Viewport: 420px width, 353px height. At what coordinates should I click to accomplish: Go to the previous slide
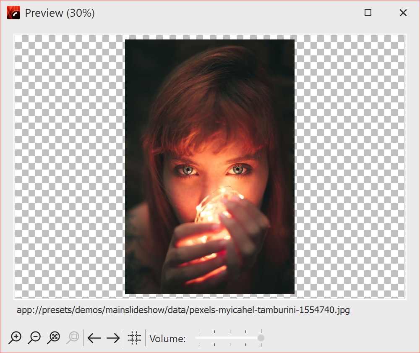coord(94,337)
